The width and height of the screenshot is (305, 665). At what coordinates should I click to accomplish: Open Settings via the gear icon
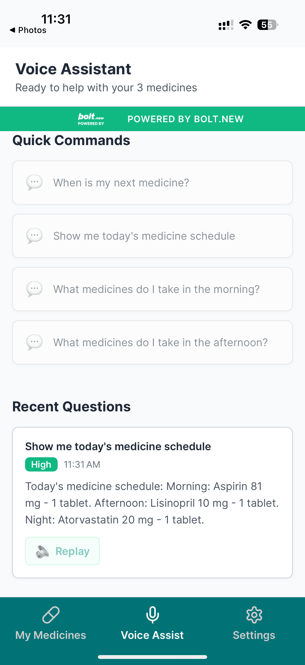254,615
